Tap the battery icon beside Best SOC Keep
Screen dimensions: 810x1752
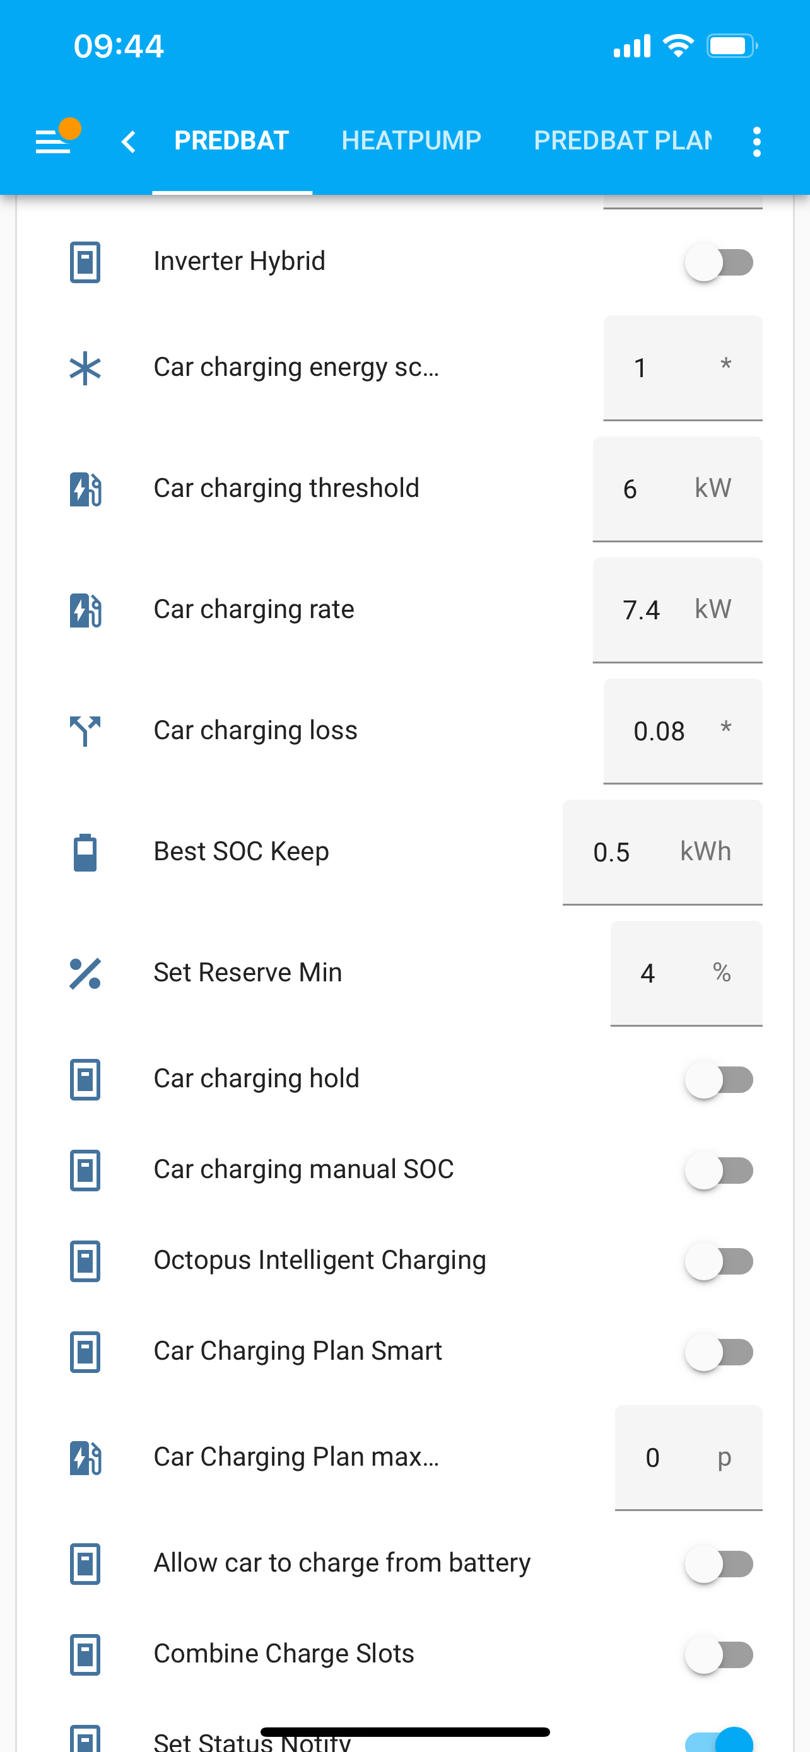(x=85, y=852)
